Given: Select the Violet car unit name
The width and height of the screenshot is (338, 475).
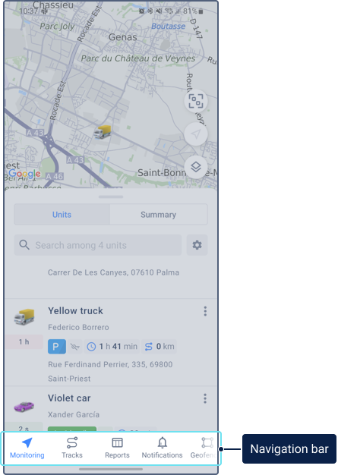Looking at the screenshot, I should pos(69,398).
